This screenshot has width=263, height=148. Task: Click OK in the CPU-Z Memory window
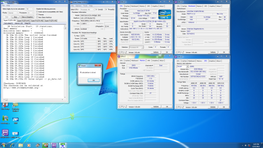pyautogui.click(x=167, y=106)
